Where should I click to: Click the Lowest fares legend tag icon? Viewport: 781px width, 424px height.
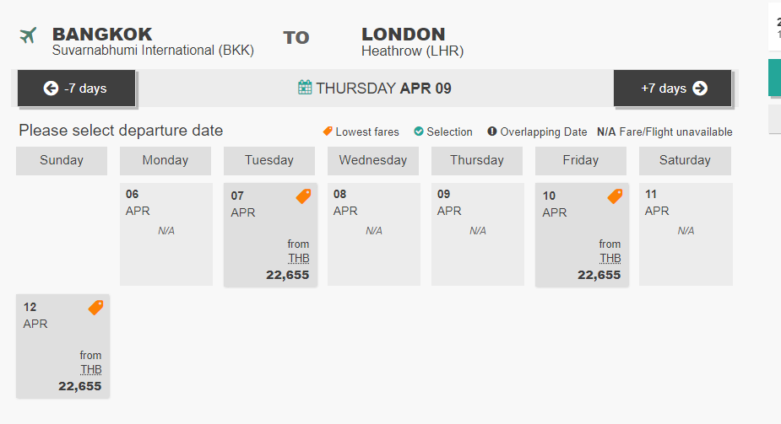point(328,131)
